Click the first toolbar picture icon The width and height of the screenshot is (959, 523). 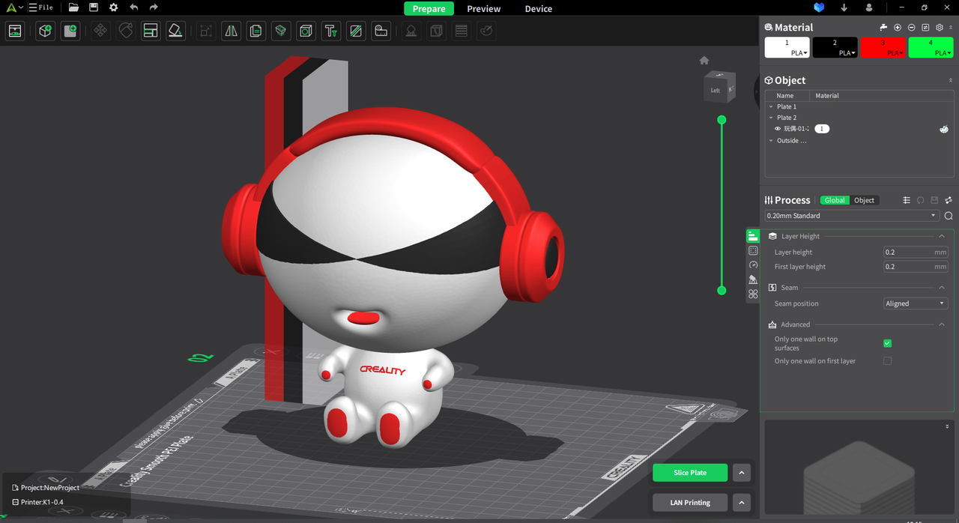[15, 31]
